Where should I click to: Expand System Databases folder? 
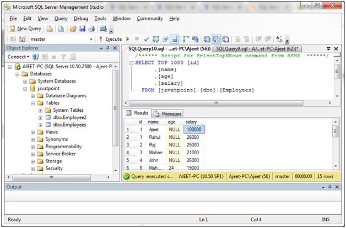(25, 82)
